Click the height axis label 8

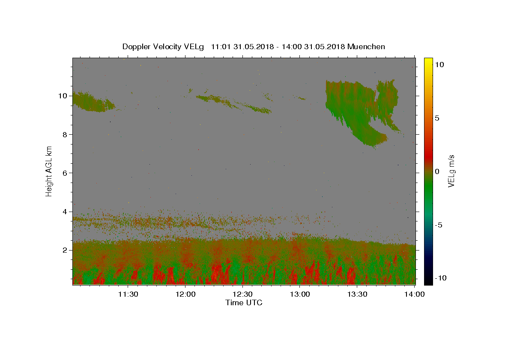(66, 134)
